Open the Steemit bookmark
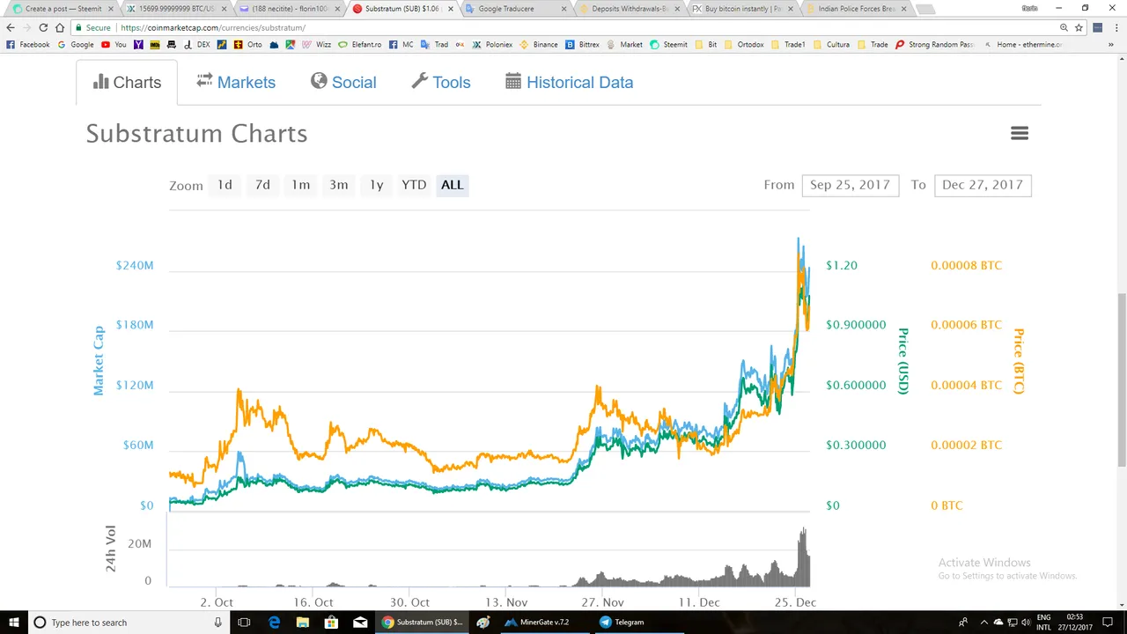The image size is (1127, 634). point(669,44)
